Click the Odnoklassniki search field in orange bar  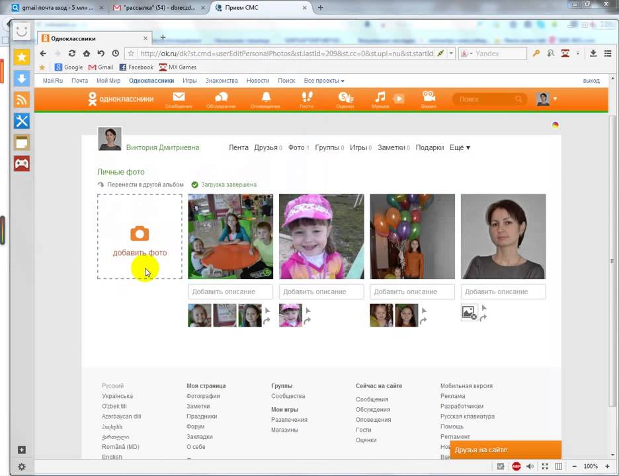[489, 99]
